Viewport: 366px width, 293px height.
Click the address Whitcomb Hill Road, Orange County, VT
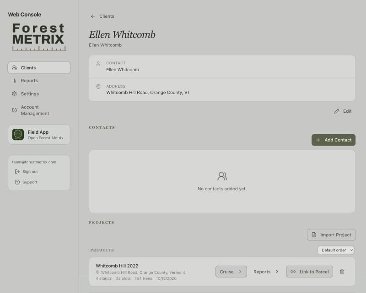click(148, 93)
